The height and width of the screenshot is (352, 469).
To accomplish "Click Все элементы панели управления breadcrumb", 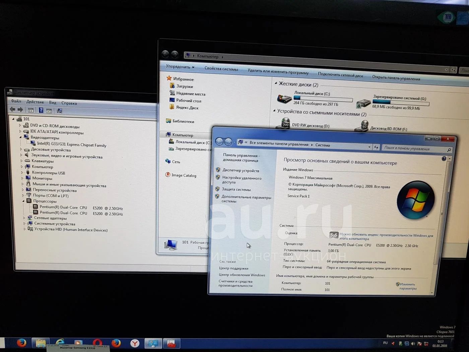I will click(x=279, y=143).
